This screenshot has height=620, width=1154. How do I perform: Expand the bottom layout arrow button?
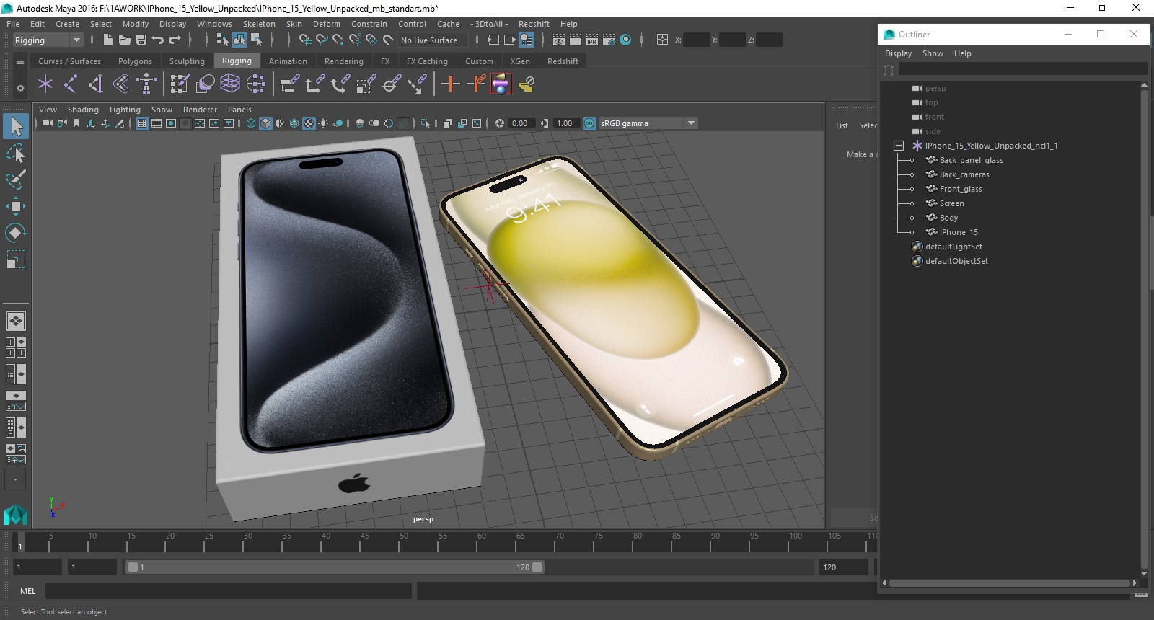click(15, 479)
